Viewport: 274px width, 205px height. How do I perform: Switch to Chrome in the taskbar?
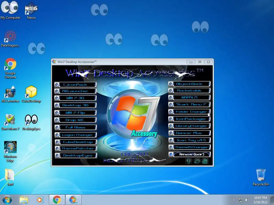click(57, 200)
